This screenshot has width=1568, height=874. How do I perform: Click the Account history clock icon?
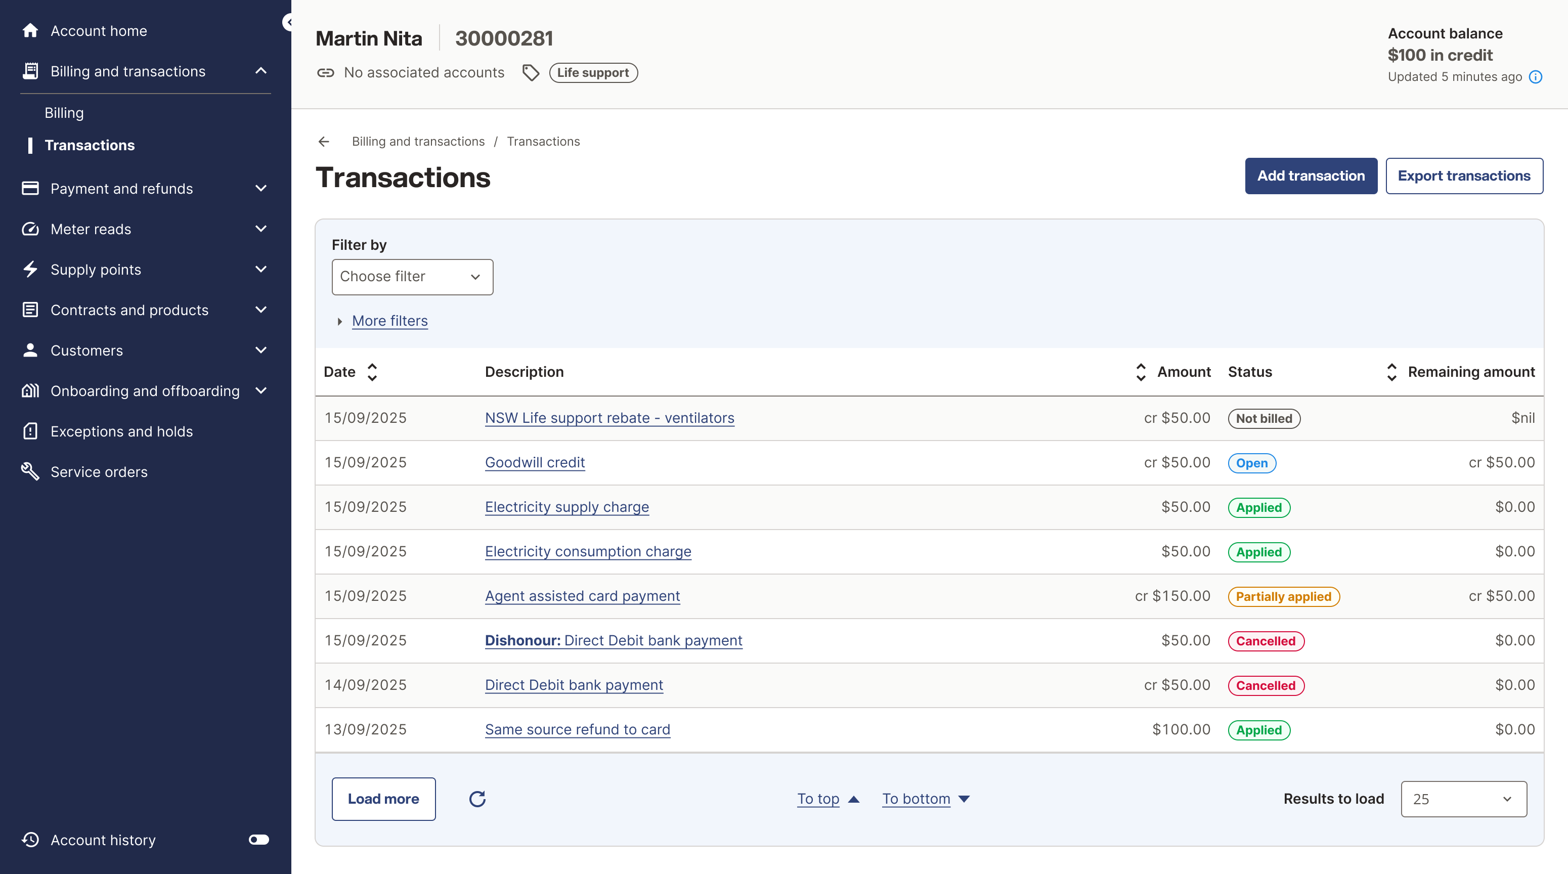pyautogui.click(x=30, y=840)
